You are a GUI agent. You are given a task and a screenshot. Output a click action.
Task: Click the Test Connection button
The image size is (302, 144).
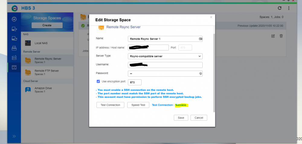(x=110, y=105)
